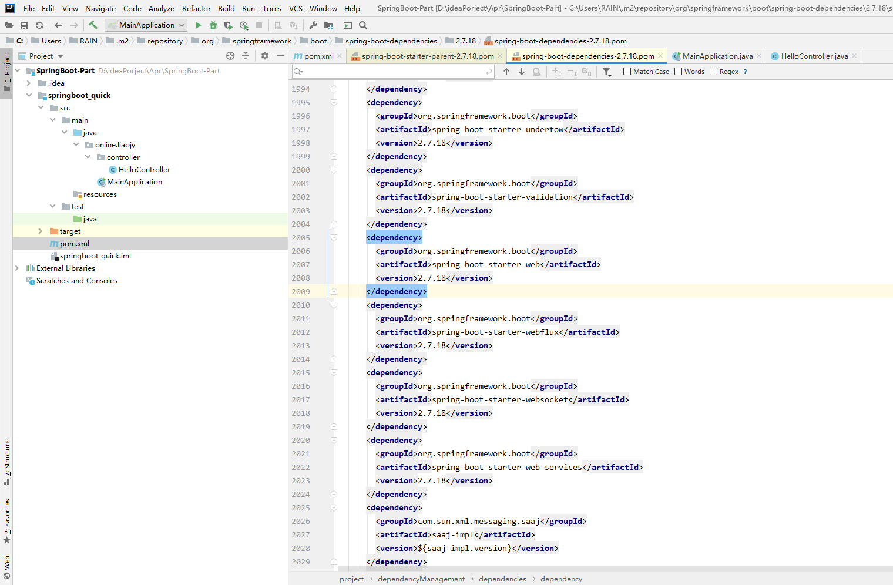Open the MainApplication run configuration dropdown
Image resolution: width=893 pixels, height=585 pixels.
click(146, 25)
